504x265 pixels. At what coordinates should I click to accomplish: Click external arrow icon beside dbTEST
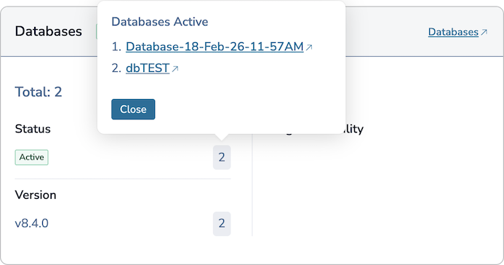[175, 69]
